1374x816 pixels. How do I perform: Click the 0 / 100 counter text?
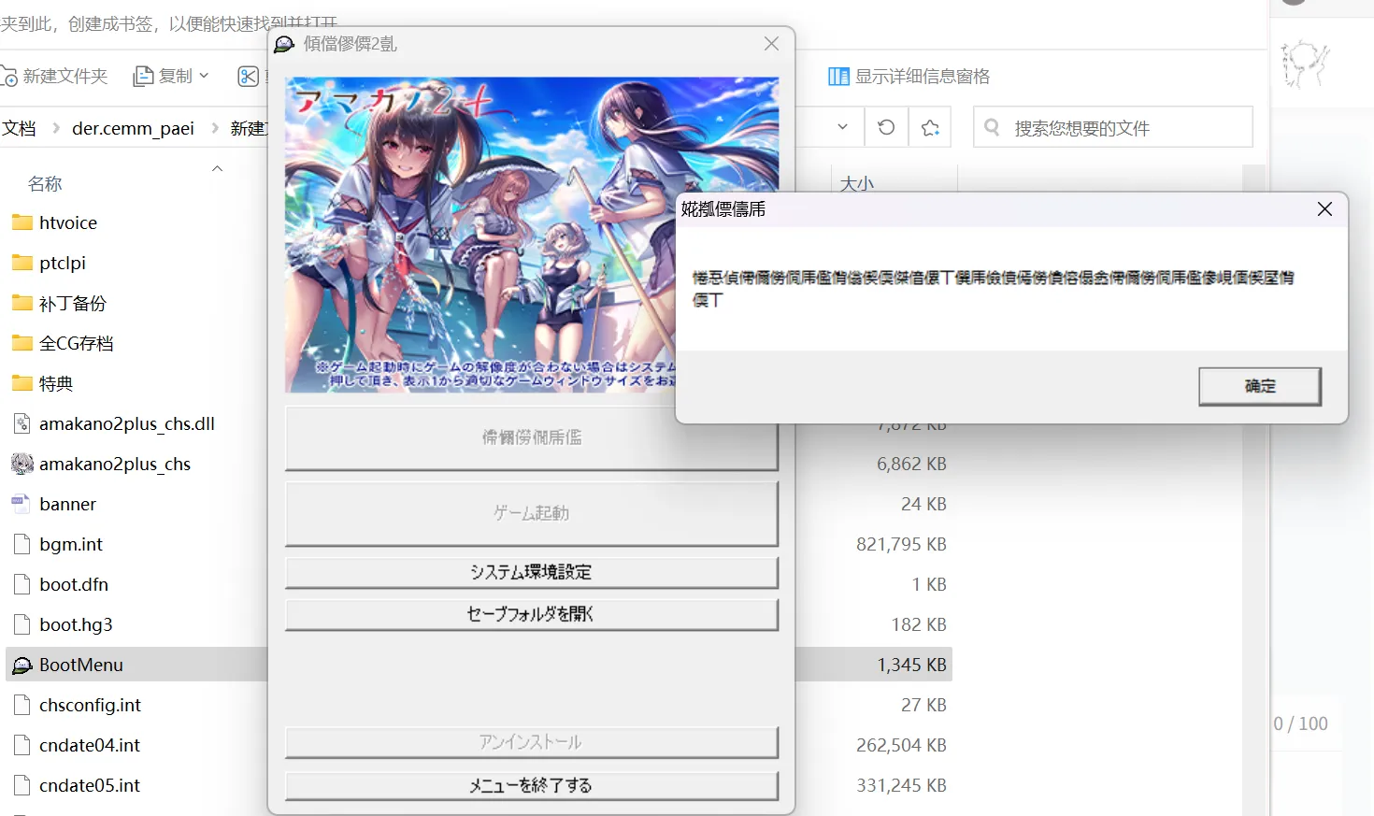(x=1300, y=723)
